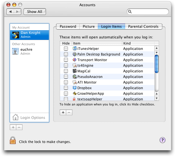Select the MagiCal row name

pyautogui.click(x=84, y=71)
